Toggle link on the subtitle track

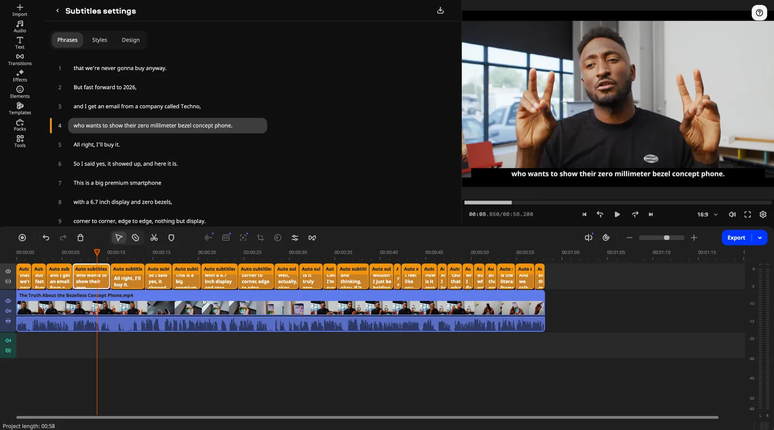8,281
